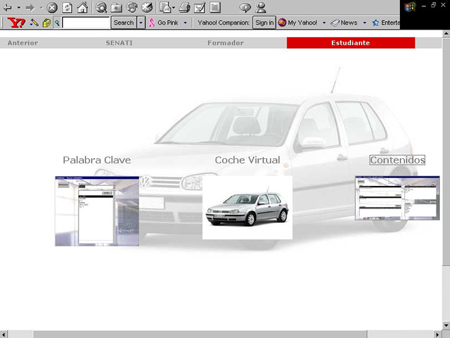Open the Palabra Clave link
Viewport: 450px width, 338px height.
96,160
